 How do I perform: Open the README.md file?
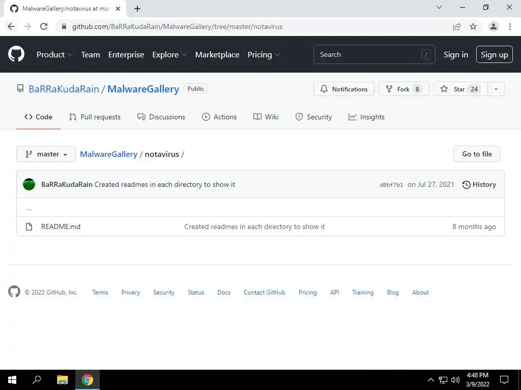61,226
